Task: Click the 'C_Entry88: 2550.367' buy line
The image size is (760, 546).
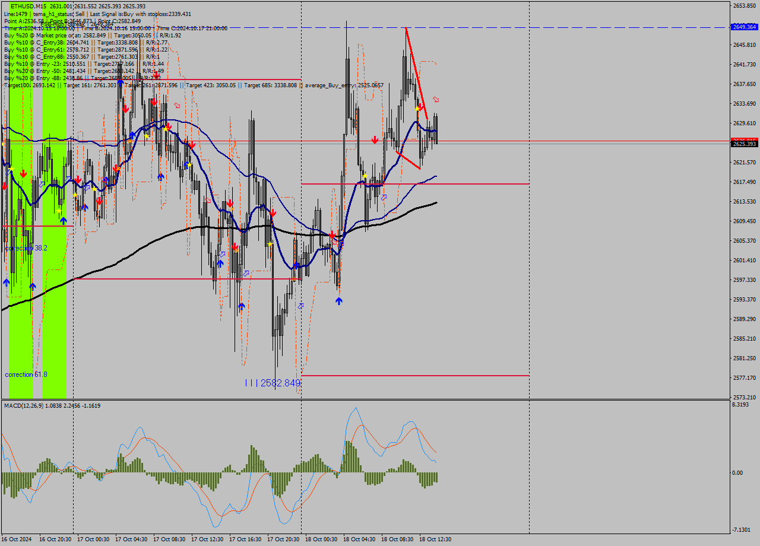Action: pyautogui.click(x=81, y=56)
